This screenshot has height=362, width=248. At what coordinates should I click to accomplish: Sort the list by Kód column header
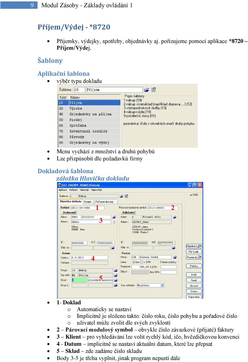[x=63, y=97]
